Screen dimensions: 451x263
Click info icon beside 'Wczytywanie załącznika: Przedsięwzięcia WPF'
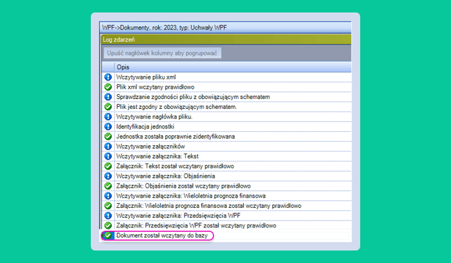[108, 215]
